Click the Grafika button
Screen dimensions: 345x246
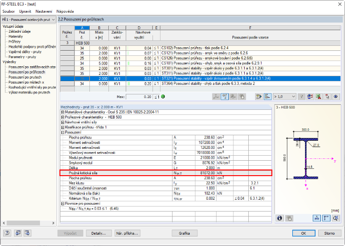[x=184, y=233]
